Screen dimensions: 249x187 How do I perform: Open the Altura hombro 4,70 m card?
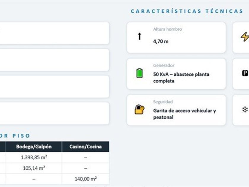click(x=176, y=37)
